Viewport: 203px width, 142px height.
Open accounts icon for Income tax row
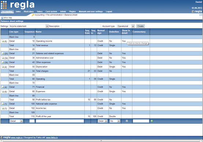pyautogui.click(x=3, y=108)
